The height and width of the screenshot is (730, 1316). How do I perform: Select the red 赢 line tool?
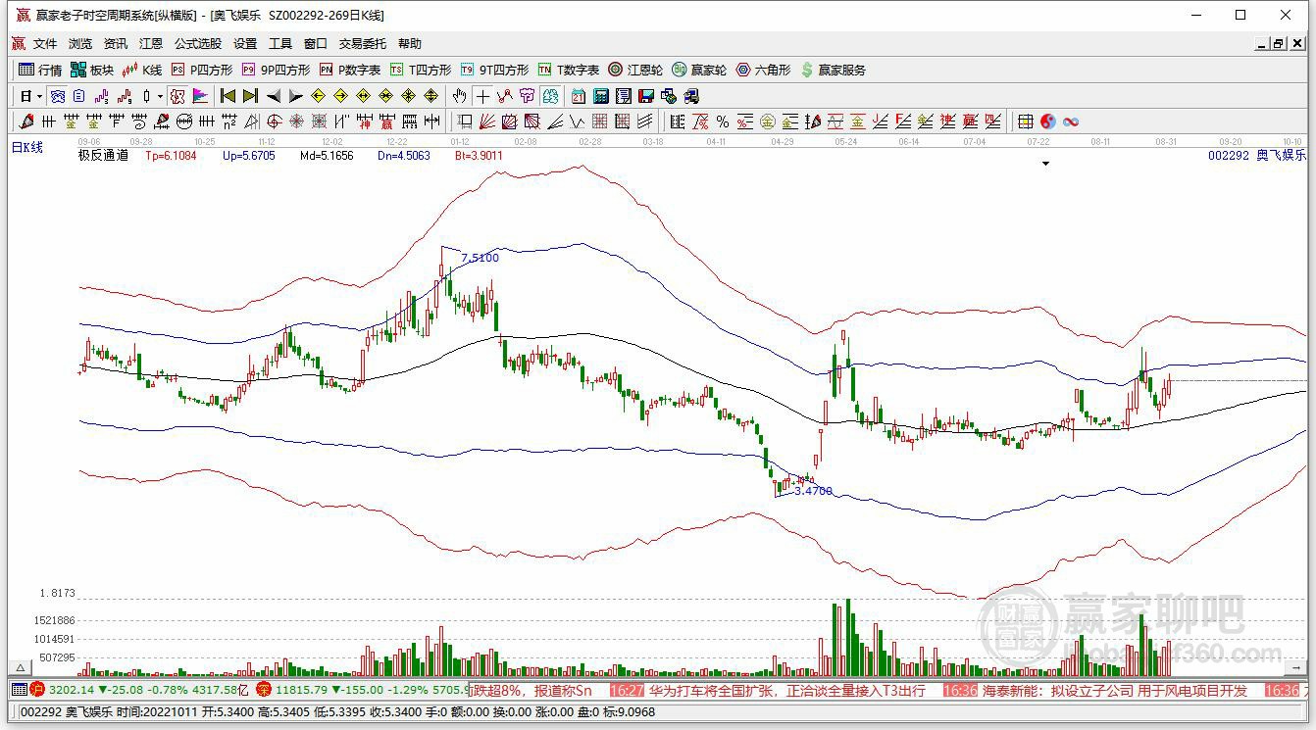point(386,122)
